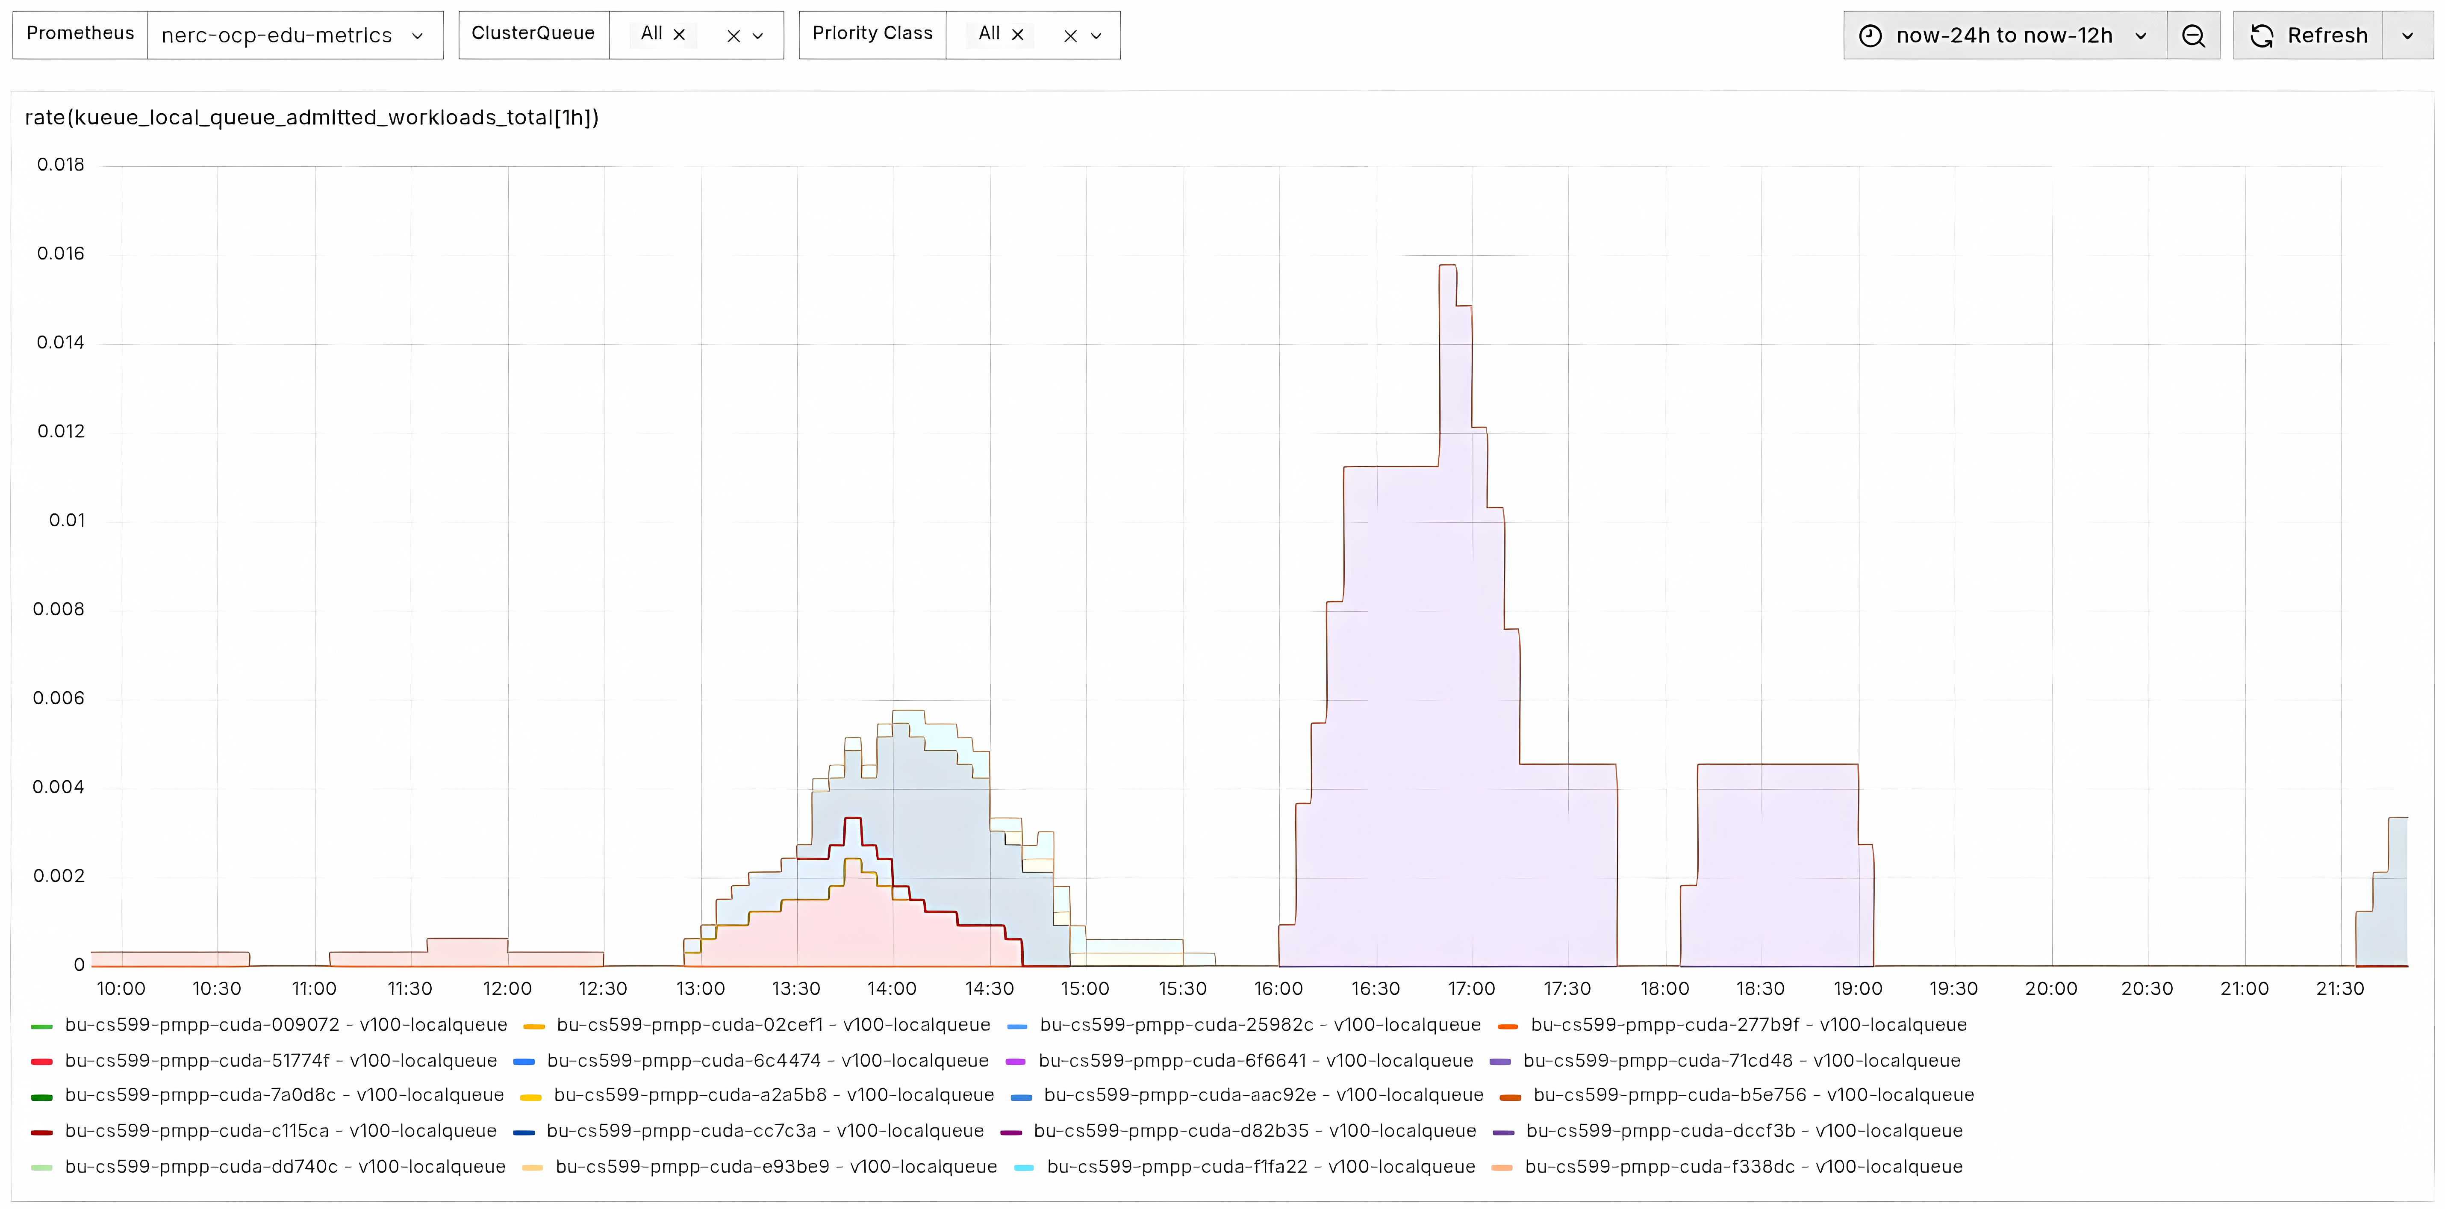Screen dimensions: 2445x1209
Task: Click the zoom out time range icon
Action: (x=2192, y=36)
